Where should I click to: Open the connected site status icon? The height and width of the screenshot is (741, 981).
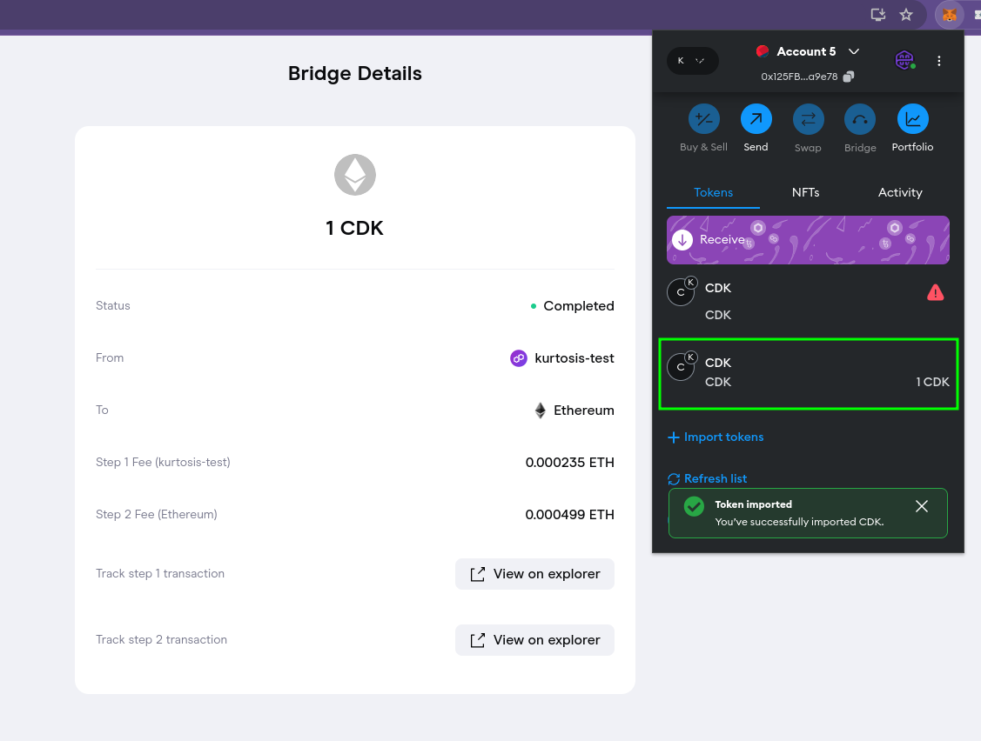tap(904, 60)
